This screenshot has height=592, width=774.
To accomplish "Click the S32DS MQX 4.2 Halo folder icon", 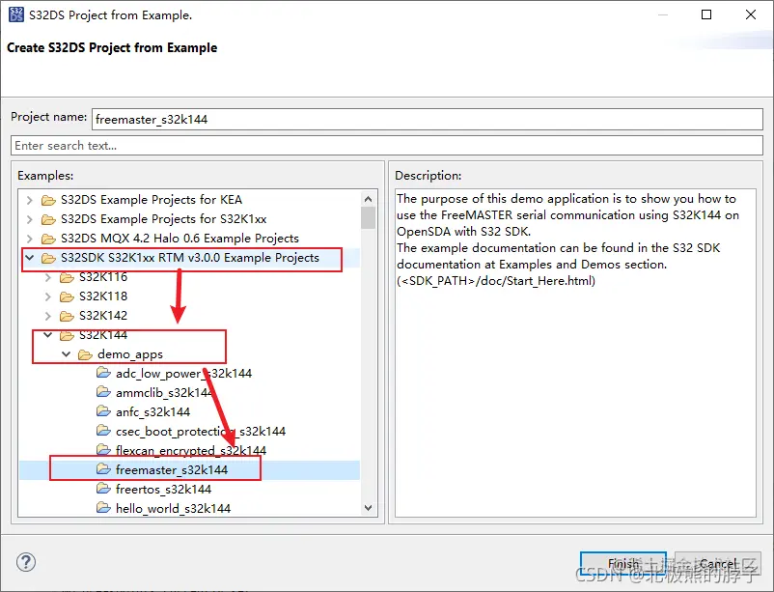I will 48,239.
